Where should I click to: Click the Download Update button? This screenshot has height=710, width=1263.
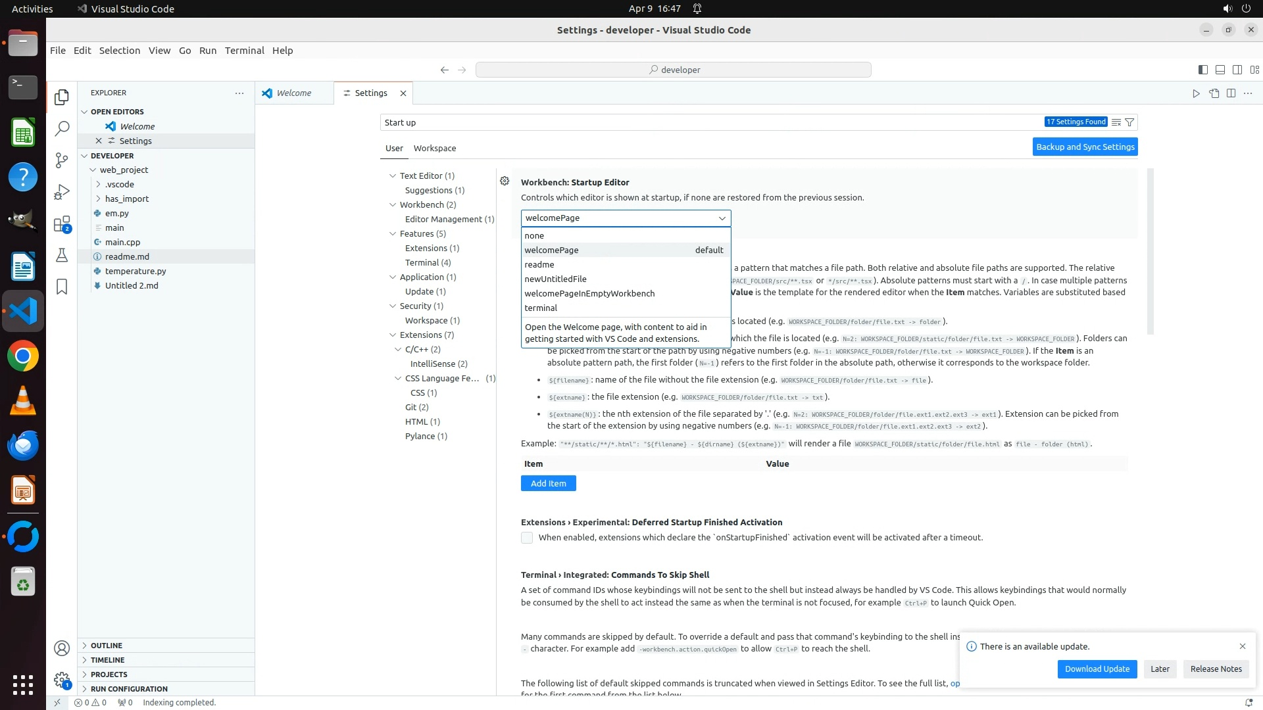[1097, 669]
